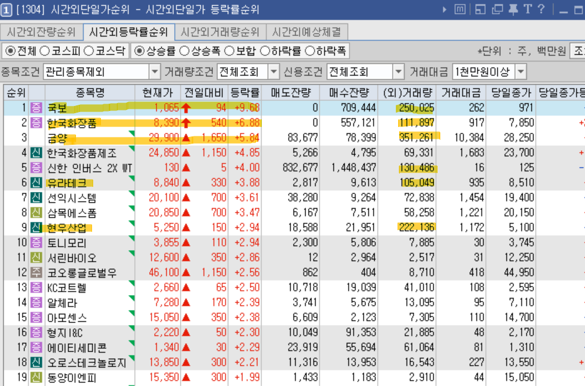Click the 증 badge on the 알체라 row
This screenshot has height=386, width=585.
coord(36,302)
